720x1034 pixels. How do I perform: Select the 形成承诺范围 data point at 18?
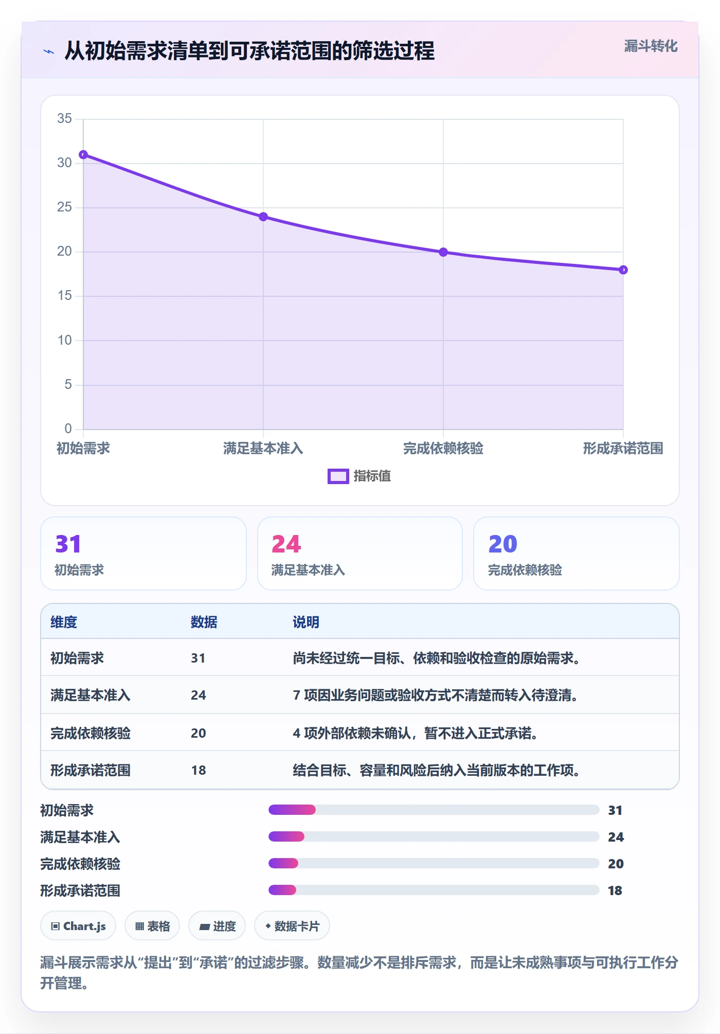coord(623,270)
